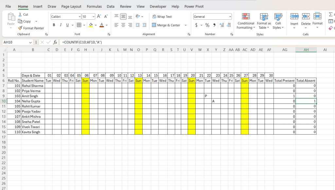The image size is (335, 190).
Task: Click the Increase Decimal icon
Action: click(222, 25)
